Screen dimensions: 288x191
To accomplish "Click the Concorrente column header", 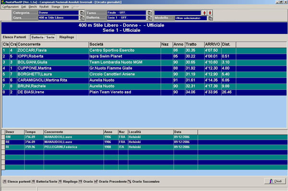I will [x=53, y=44].
